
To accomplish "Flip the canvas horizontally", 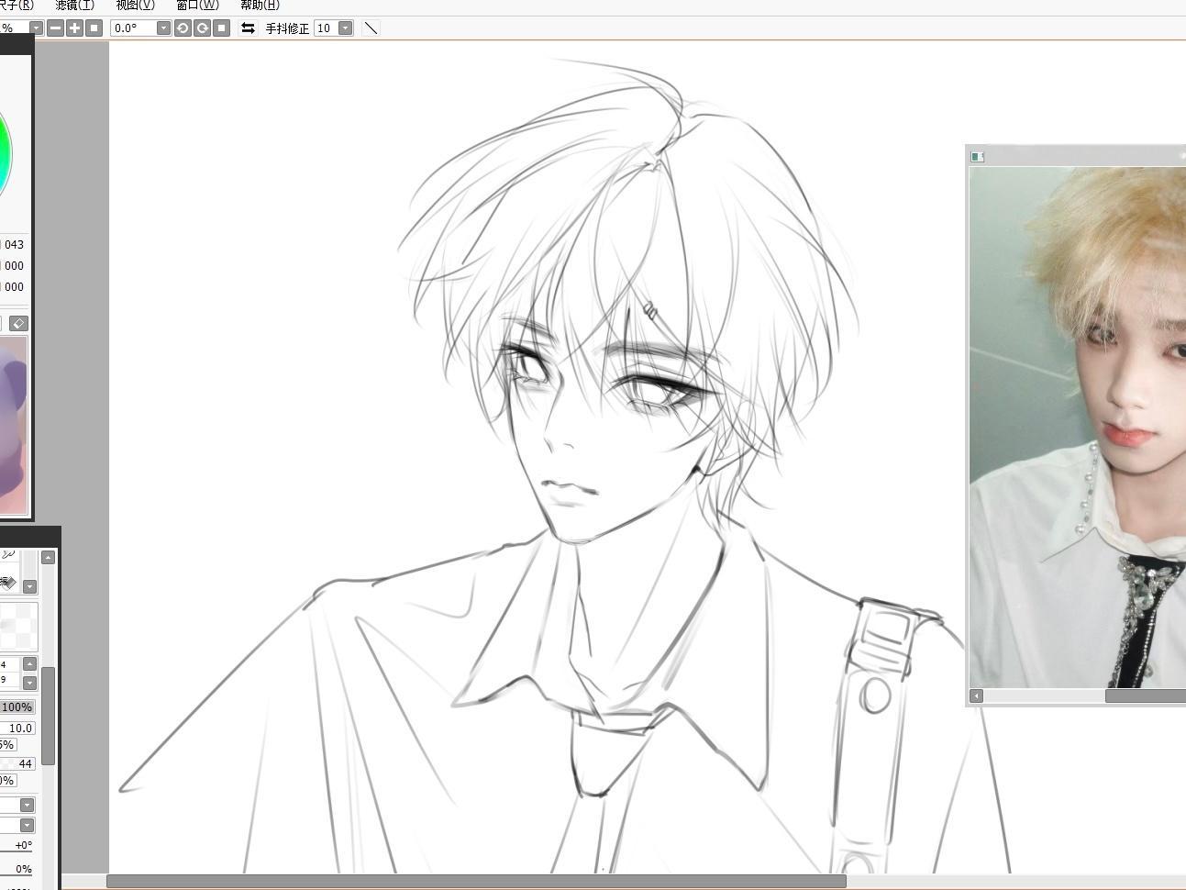I will (x=248, y=28).
